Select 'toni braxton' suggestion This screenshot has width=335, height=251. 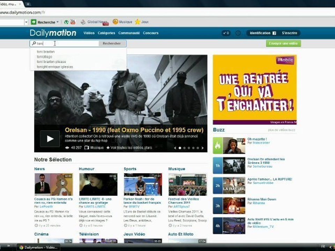(46, 52)
